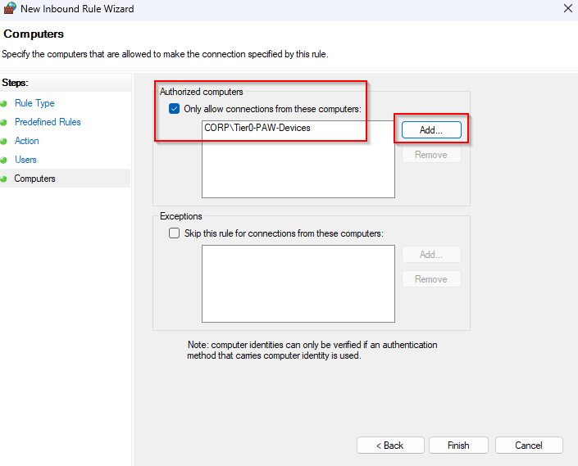Click Remove under authorized computers
This screenshot has height=466, width=578.
point(430,155)
